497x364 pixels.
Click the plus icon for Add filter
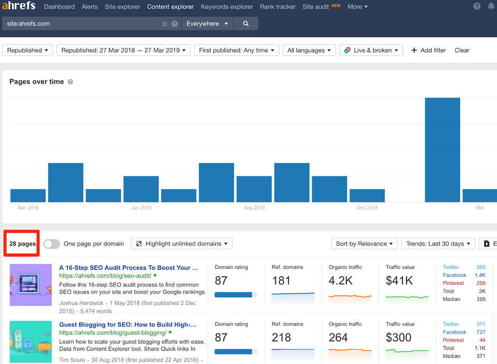point(414,50)
